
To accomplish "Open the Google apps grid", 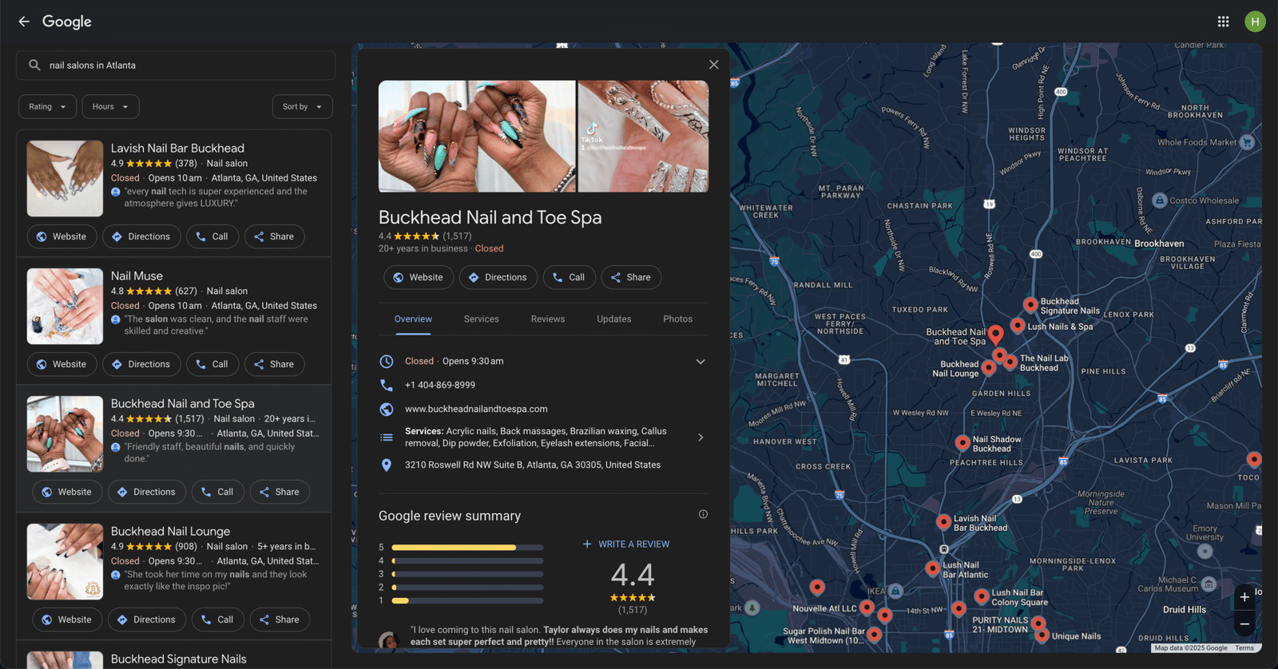I will pos(1223,22).
